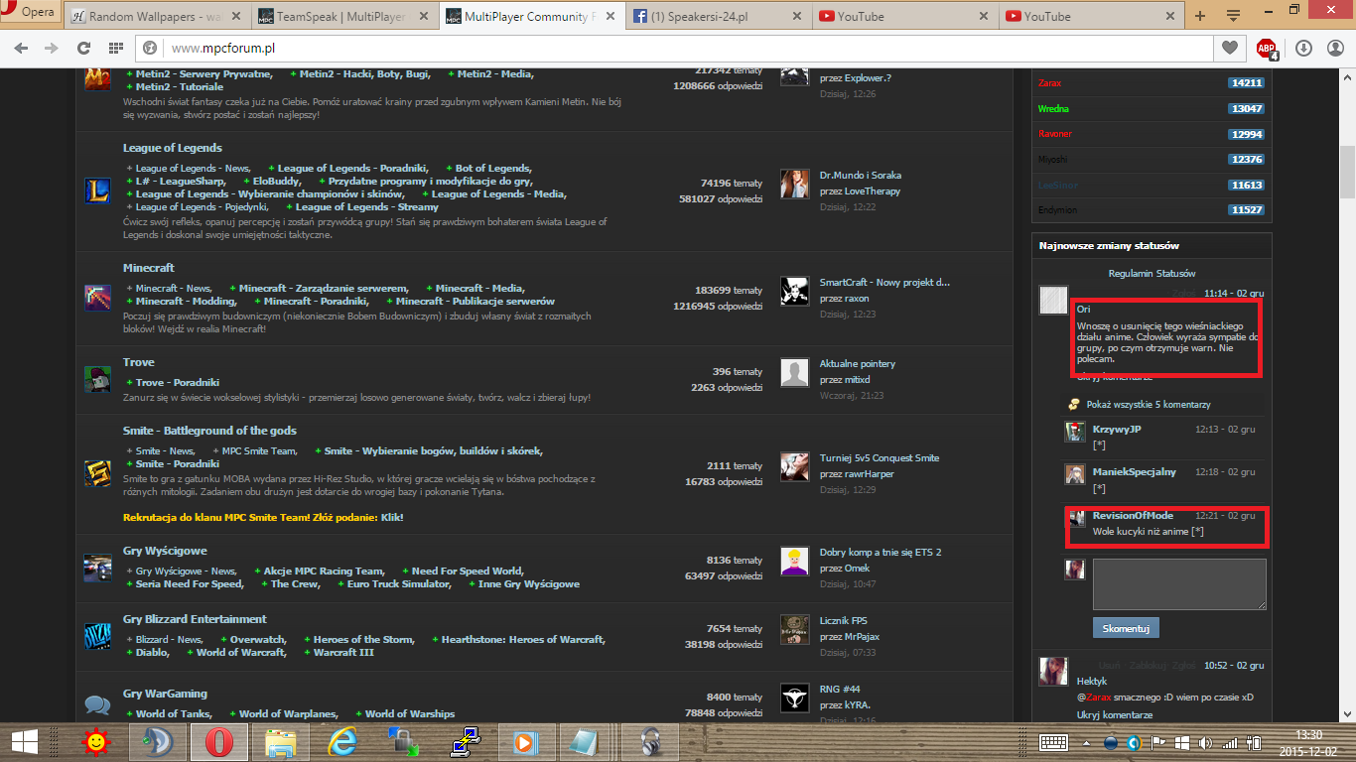Open the Minecraft - Modding subforum

click(x=186, y=302)
